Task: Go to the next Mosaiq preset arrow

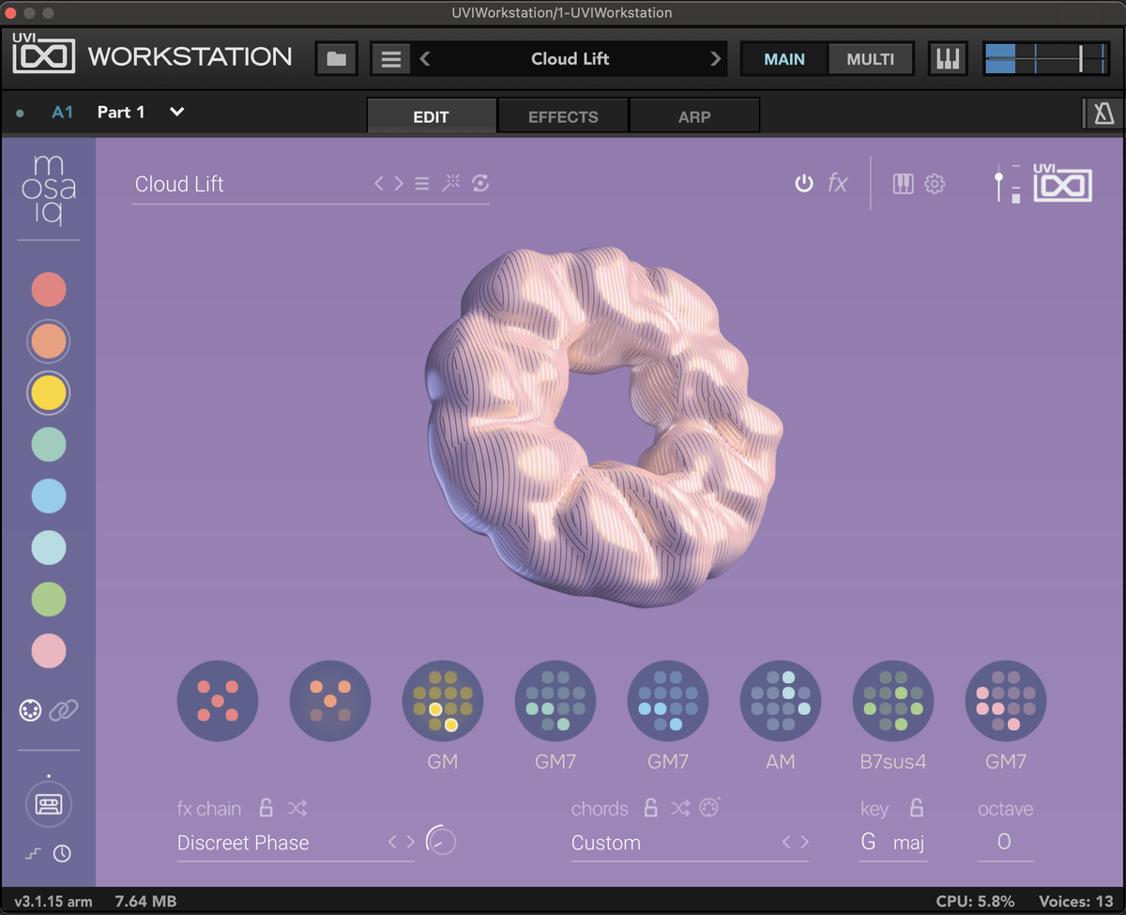Action: (x=399, y=184)
